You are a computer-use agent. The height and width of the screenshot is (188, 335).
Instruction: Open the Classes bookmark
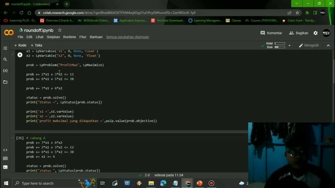pyautogui.click(x=233, y=20)
